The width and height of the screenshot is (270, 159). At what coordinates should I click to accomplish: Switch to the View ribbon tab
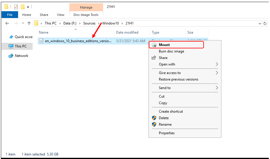pyautogui.click(x=61, y=15)
